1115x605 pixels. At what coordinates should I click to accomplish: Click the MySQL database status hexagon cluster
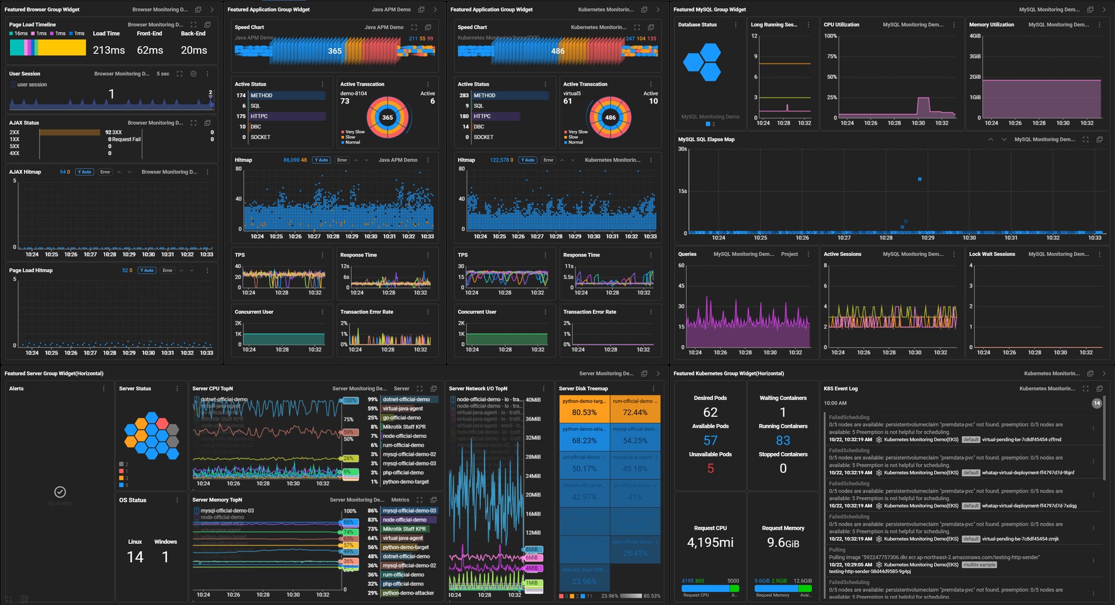pyautogui.click(x=703, y=62)
